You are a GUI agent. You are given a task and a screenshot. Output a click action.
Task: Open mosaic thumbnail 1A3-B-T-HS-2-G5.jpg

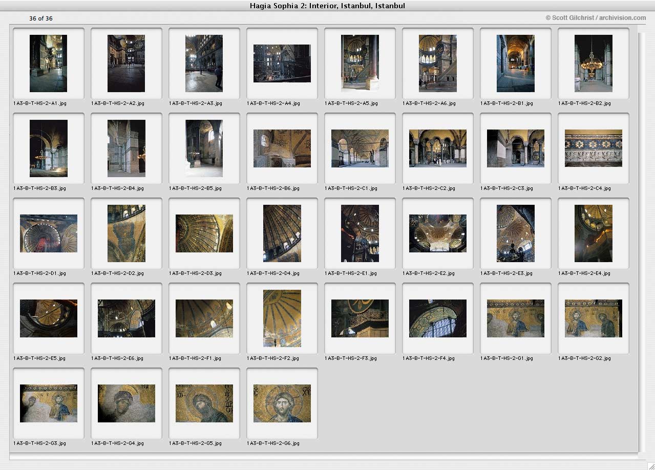point(204,403)
